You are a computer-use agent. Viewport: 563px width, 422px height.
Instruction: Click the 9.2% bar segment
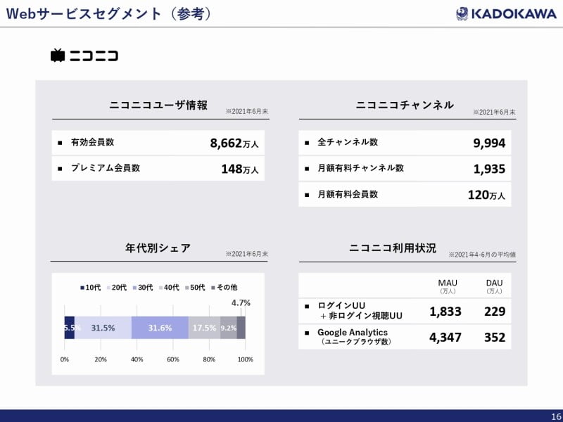pyautogui.click(x=228, y=328)
